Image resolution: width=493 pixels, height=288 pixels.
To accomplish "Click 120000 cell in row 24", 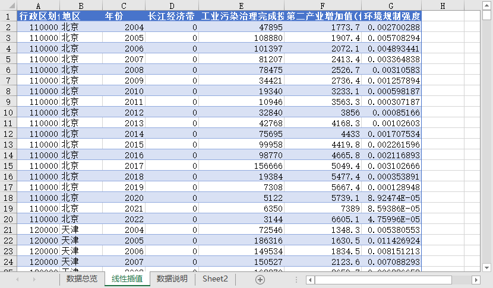I will pos(39,262).
